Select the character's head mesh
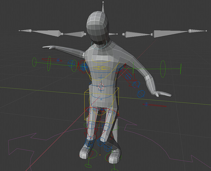211x171 pixels. click(97, 28)
